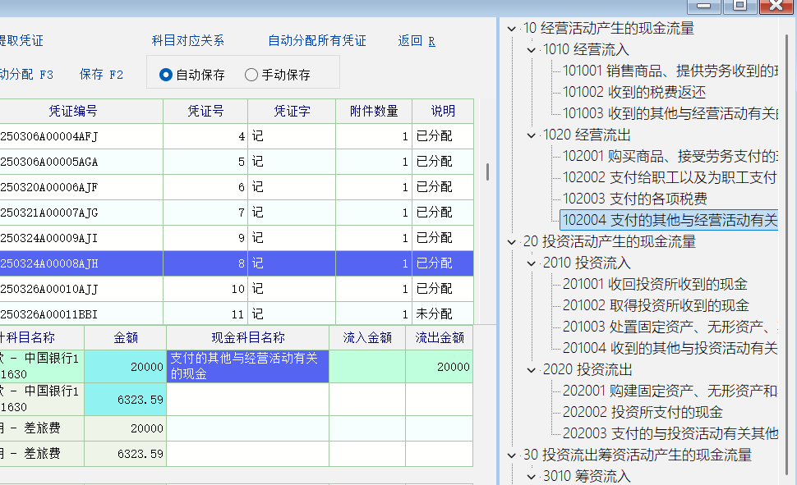This screenshot has width=797, height=485.
Task: Click the 自动分配 F3 link
Action: (x=26, y=75)
